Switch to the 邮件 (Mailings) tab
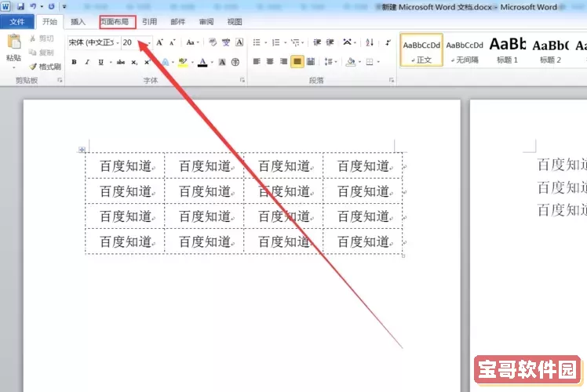 (x=178, y=22)
